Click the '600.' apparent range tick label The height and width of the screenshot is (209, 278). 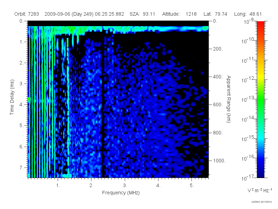click(218, 105)
